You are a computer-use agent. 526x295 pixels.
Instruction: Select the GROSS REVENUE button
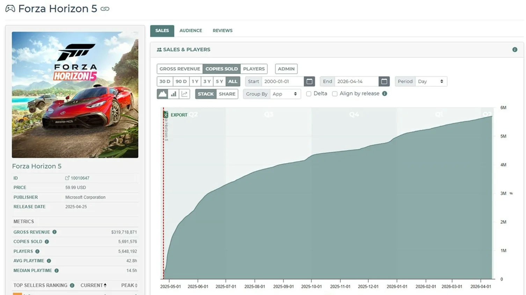click(180, 69)
